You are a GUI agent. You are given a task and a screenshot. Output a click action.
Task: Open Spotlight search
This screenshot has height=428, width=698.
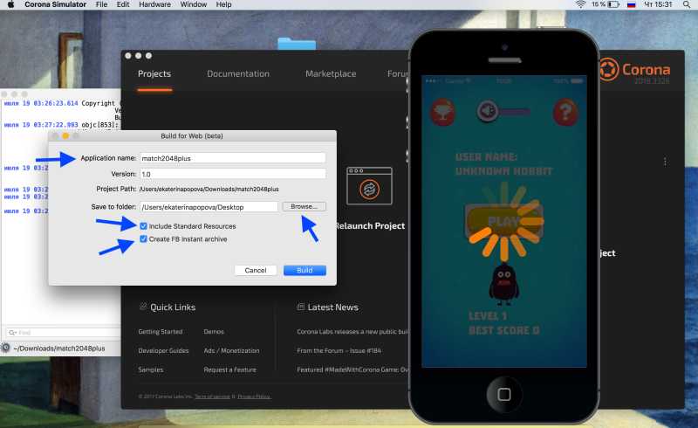point(687,4)
